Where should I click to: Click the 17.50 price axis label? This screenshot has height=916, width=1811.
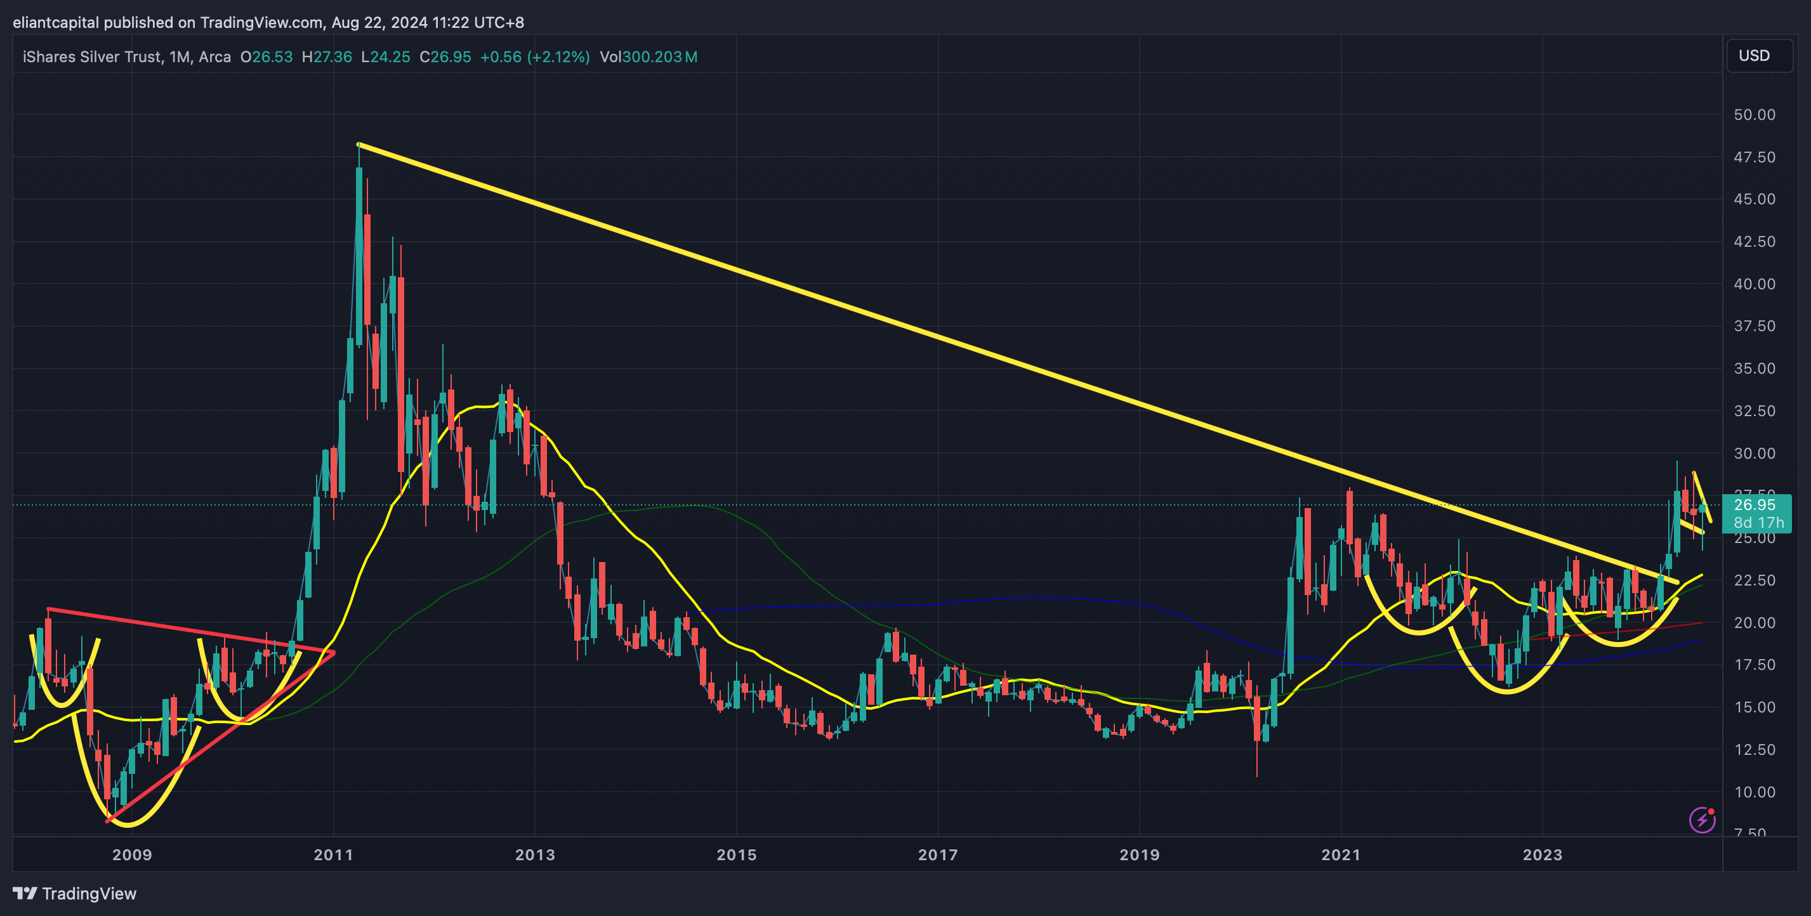click(1754, 665)
